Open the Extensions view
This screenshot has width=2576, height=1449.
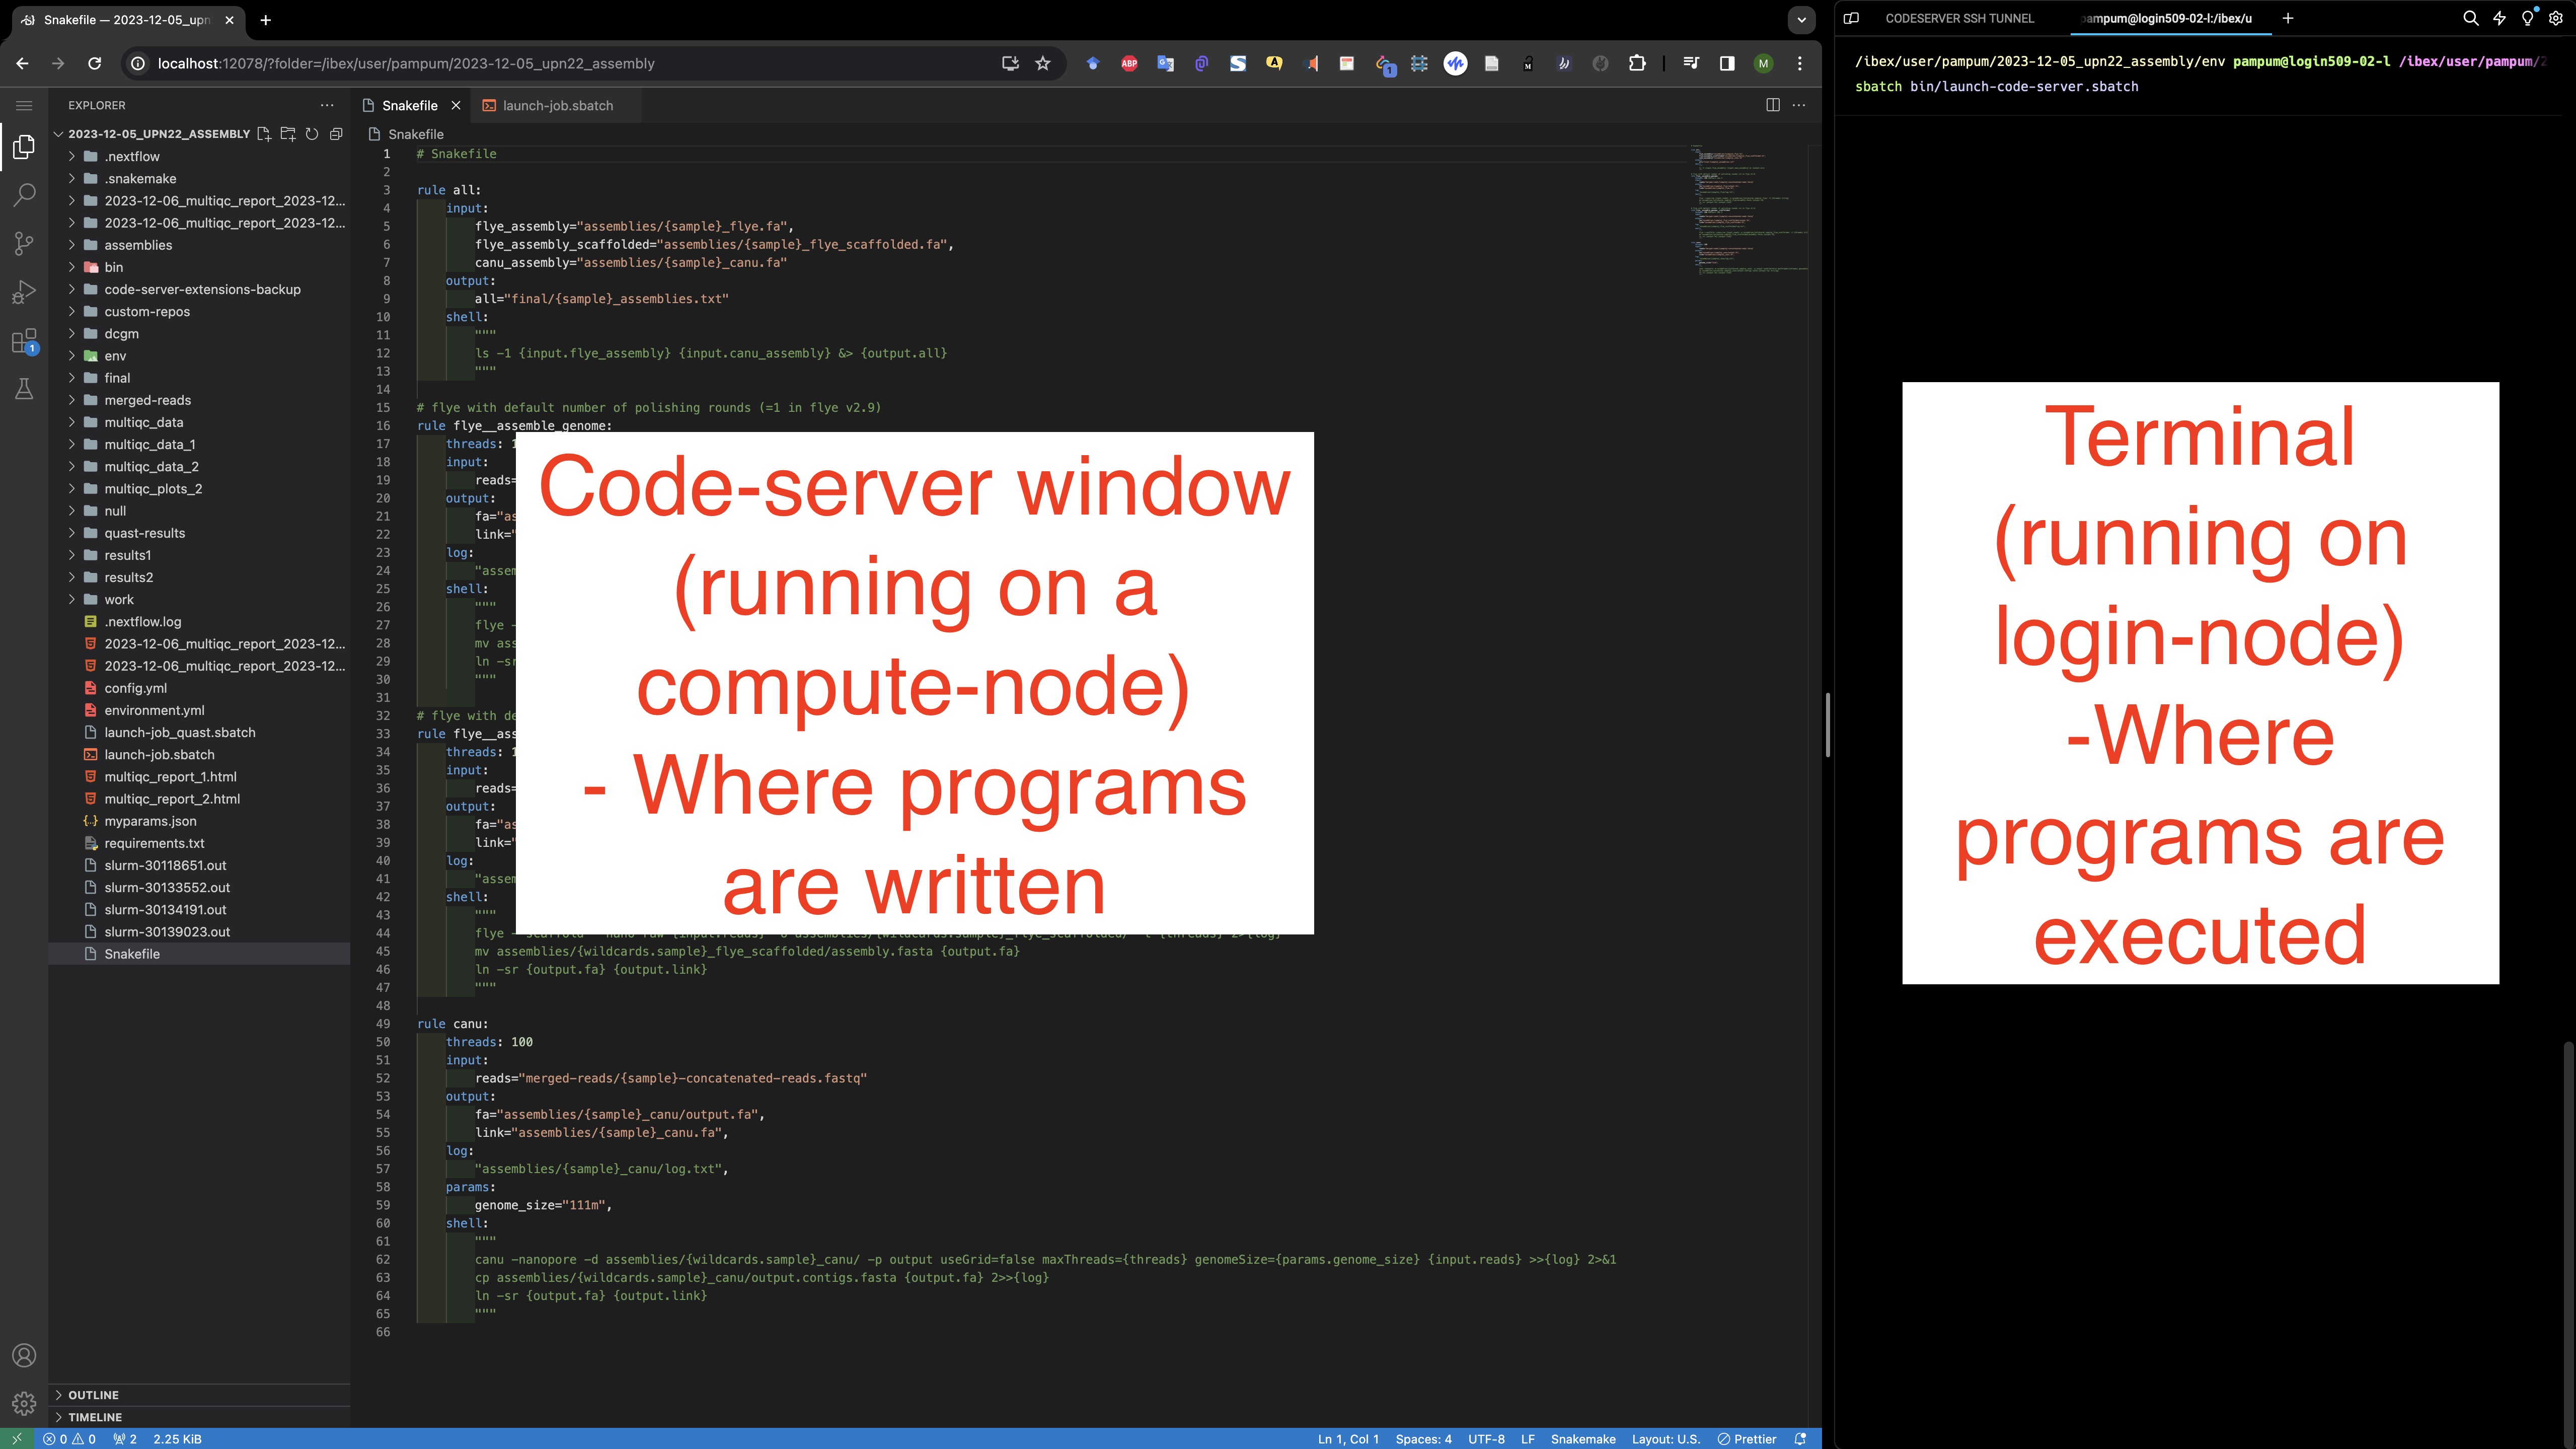[24, 341]
